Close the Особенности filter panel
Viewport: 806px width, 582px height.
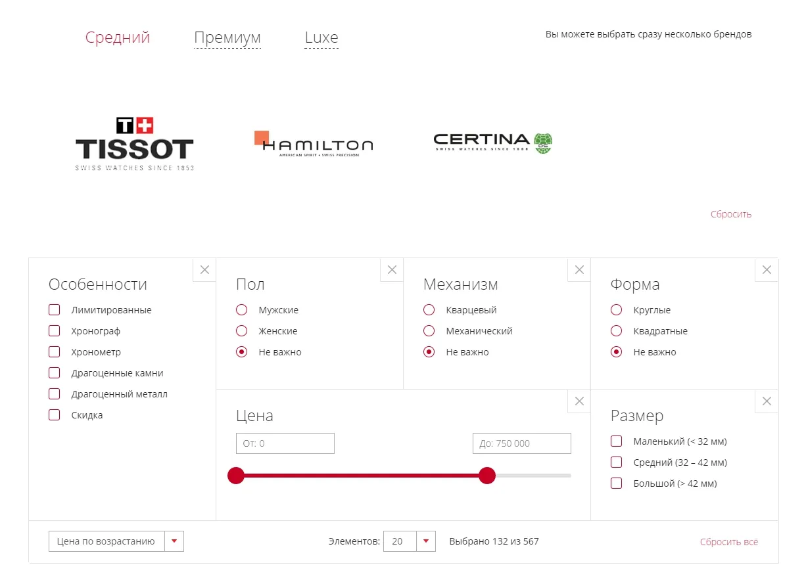[204, 270]
